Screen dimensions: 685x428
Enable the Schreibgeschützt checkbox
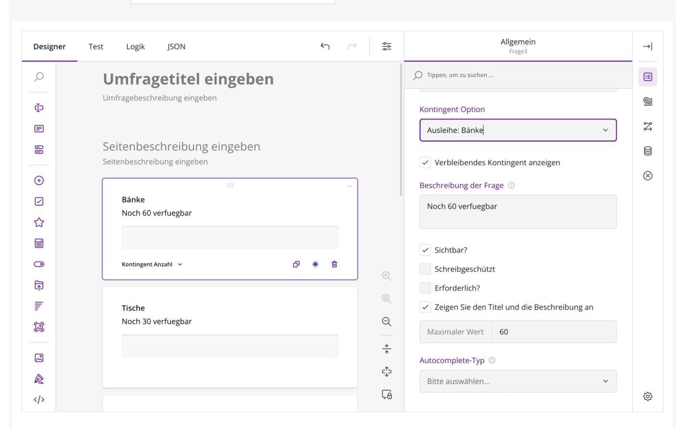point(425,269)
